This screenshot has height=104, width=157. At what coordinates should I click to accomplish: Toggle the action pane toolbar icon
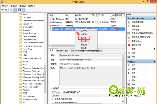pos(23,10)
